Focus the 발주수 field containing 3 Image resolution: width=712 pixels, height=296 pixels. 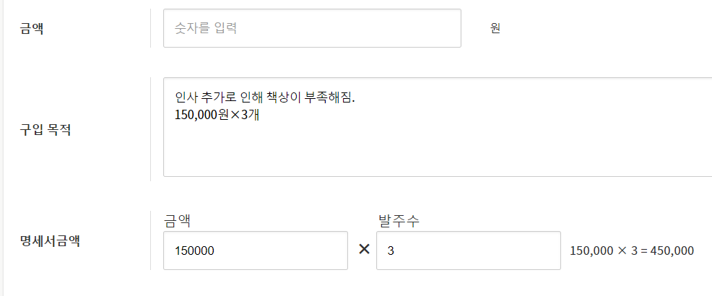click(468, 251)
